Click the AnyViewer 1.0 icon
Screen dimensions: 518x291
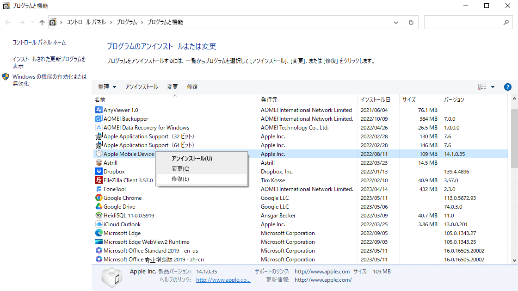click(99, 110)
